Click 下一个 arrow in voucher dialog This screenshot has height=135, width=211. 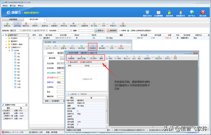[x=55, y=47]
